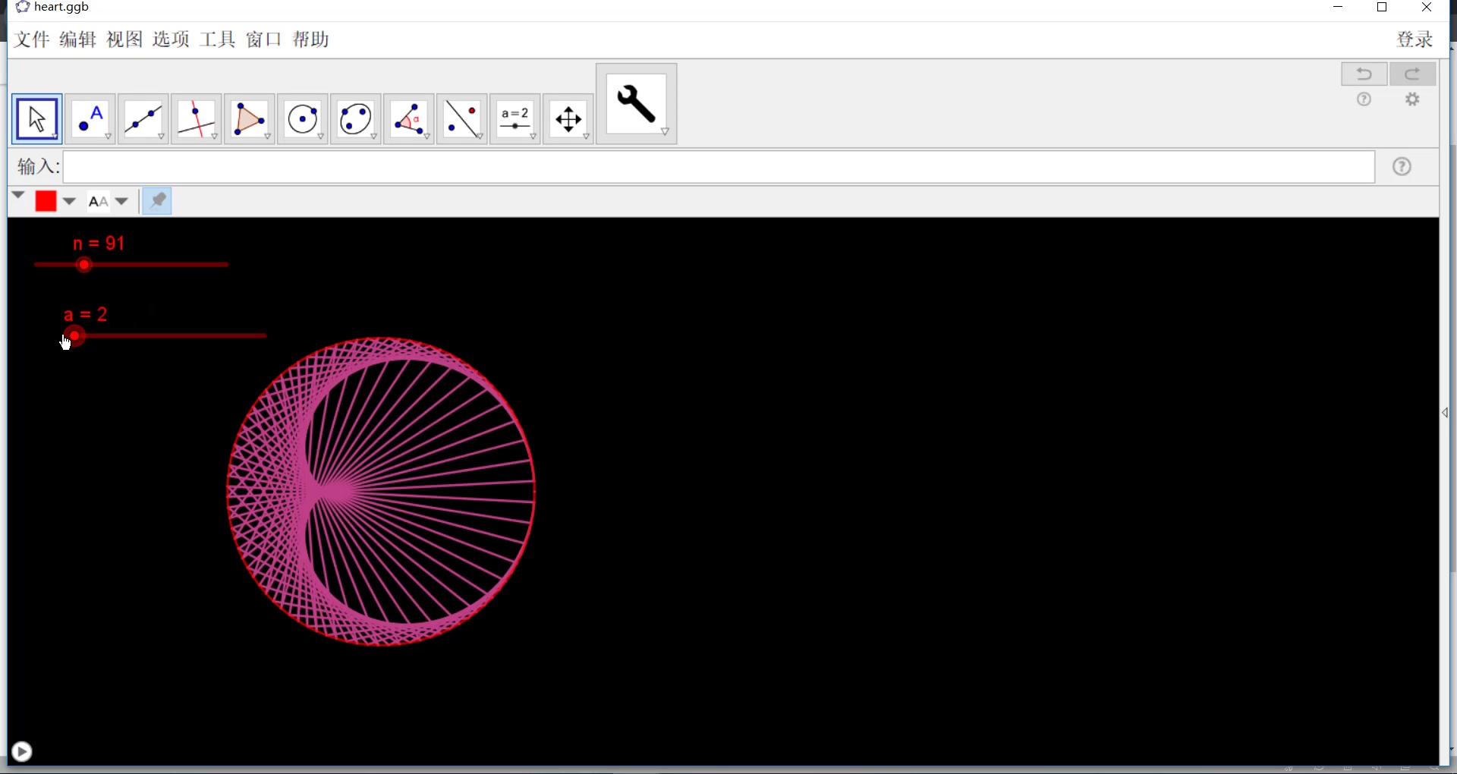Open the 帮助 menu
This screenshot has height=774, width=1457.
tap(311, 39)
